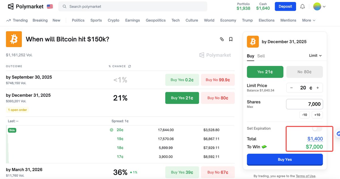340x179 pixels.
Task: Click the Max shares label
Action: click(x=250, y=107)
